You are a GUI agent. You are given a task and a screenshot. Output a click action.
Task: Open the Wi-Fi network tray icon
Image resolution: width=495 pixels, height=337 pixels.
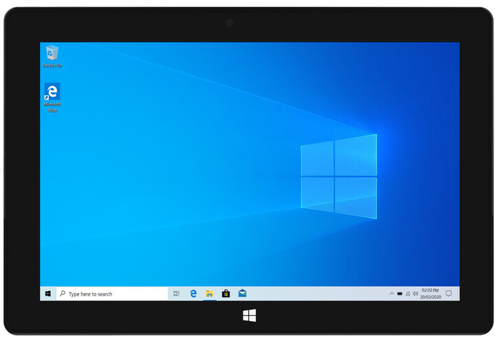point(408,294)
